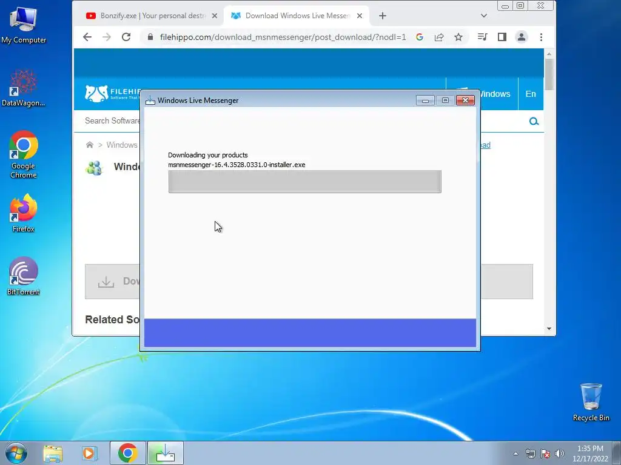Share this page icon in address bar
The width and height of the screenshot is (621, 465).
pyautogui.click(x=439, y=37)
